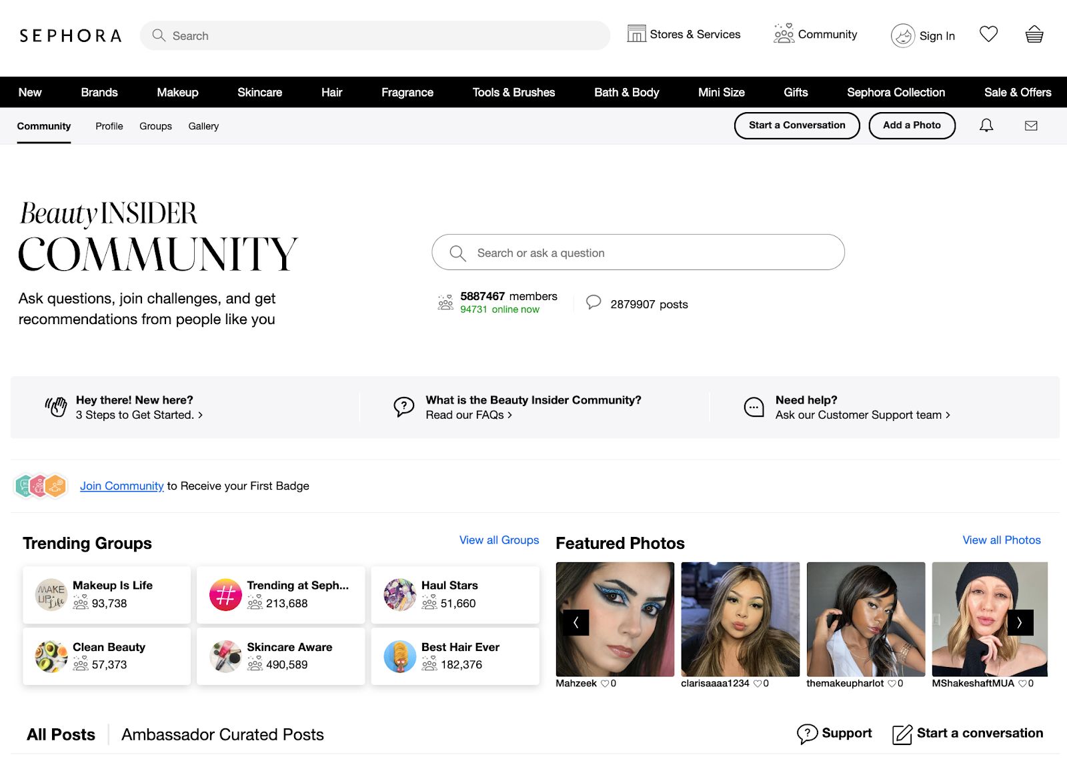Click the Start a Conversation button
The image size is (1067, 761).
(797, 125)
